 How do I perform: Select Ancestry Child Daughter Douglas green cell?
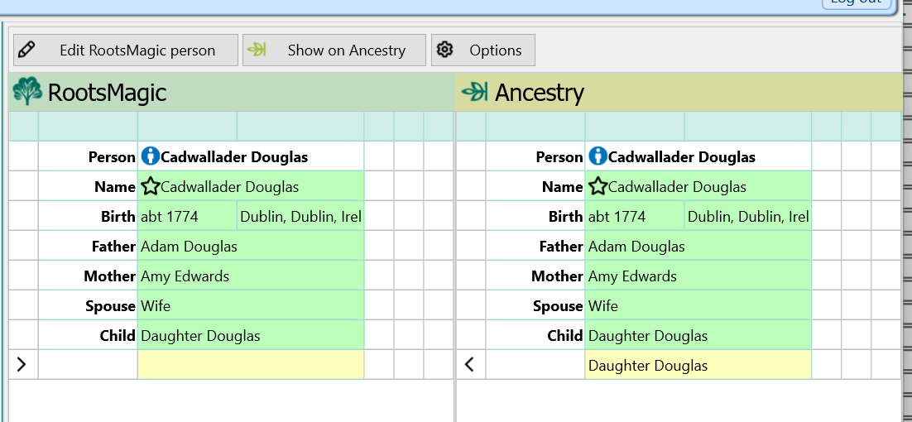[698, 335]
